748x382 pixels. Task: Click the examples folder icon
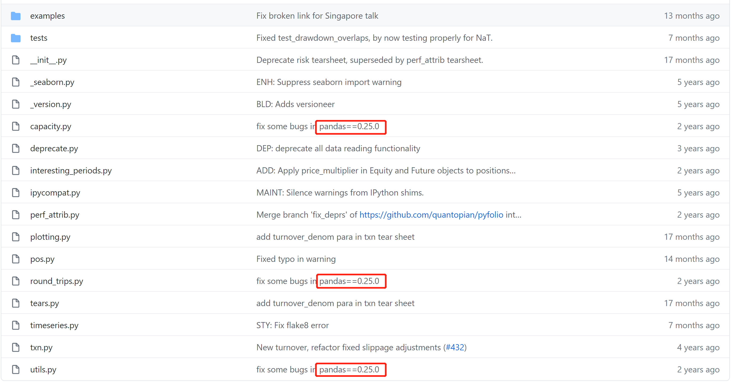(16, 16)
